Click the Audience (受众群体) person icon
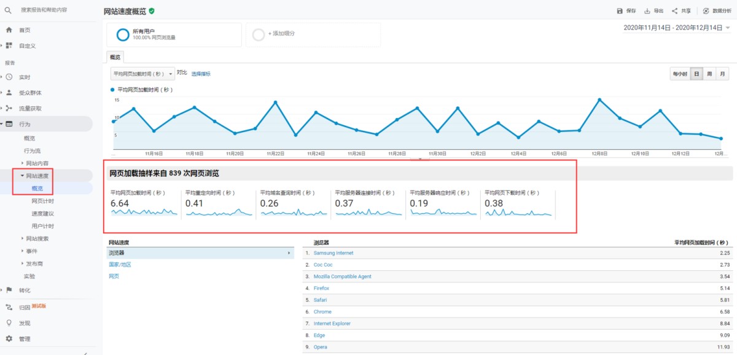This screenshot has height=355, width=737. (9, 93)
